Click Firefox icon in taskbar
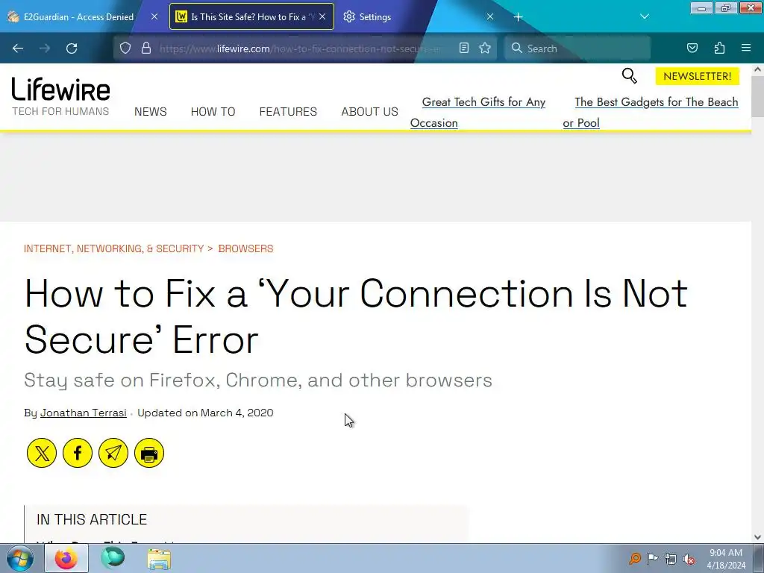 click(66, 558)
